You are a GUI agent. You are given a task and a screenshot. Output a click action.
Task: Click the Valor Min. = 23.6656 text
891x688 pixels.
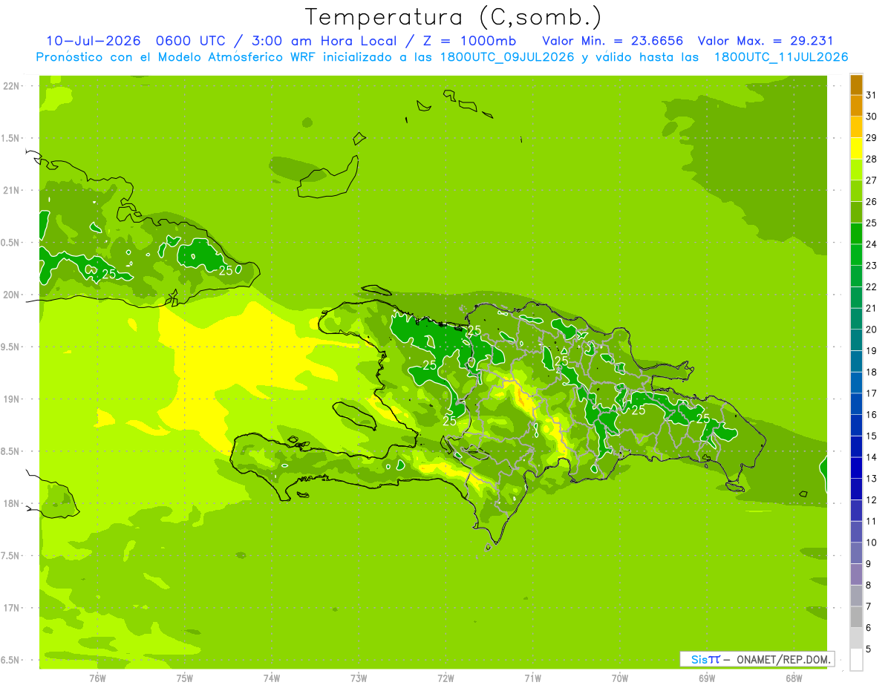pyautogui.click(x=613, y=41)
